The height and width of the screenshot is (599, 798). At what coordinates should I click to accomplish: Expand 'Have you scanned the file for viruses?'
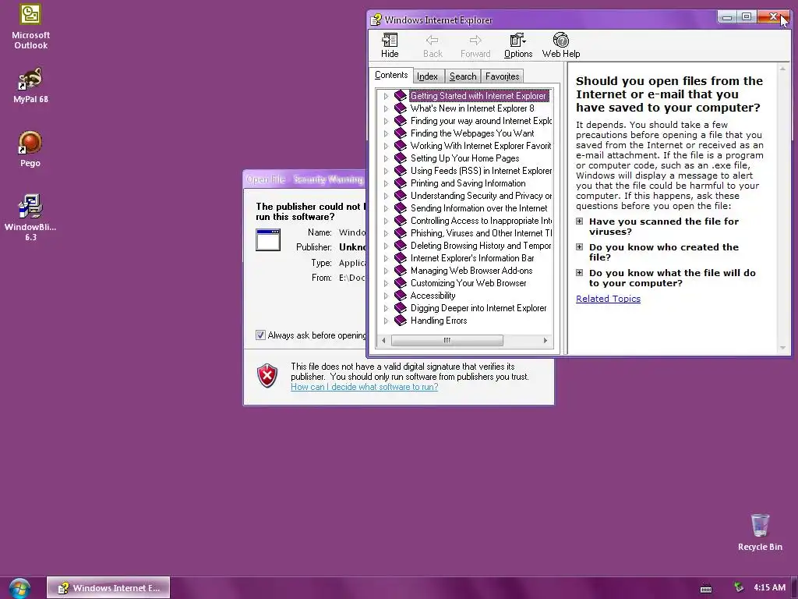pos(579,221)
